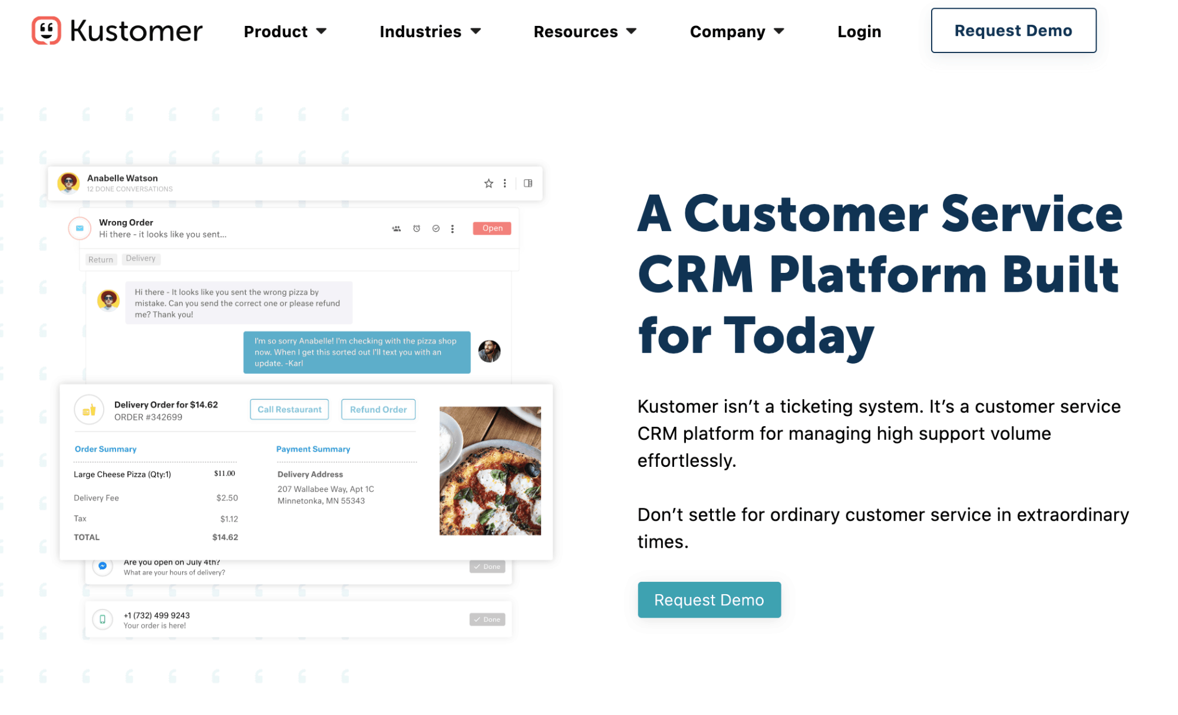Star Anabelle Watson's customer profile
The width and height of the screenshot is (1178, 715).
point(489,183)
